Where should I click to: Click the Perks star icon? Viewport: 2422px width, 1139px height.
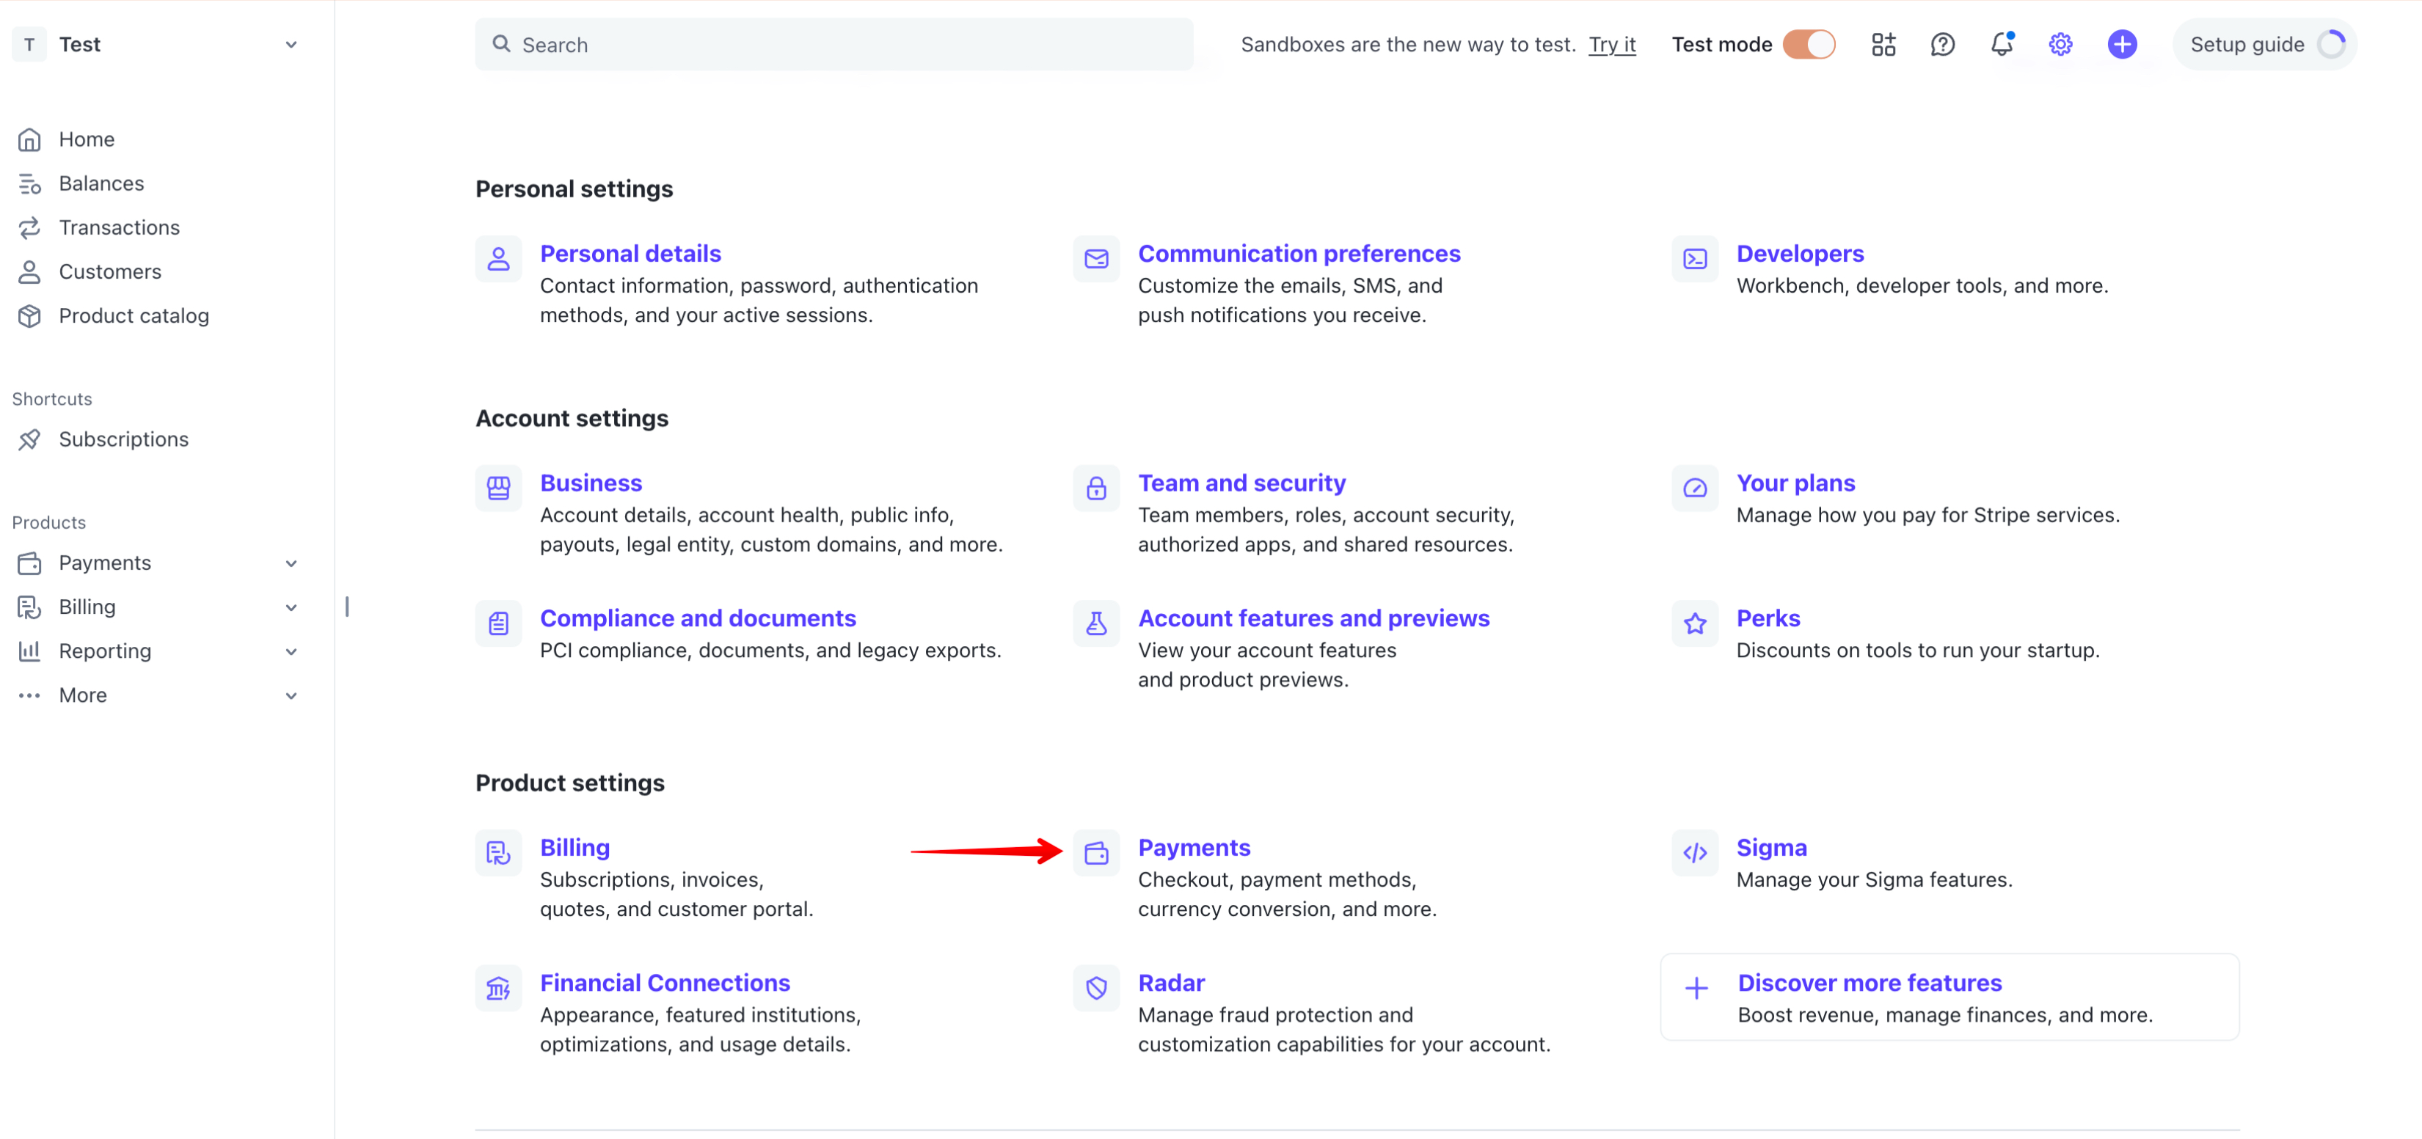point(1694,623)
